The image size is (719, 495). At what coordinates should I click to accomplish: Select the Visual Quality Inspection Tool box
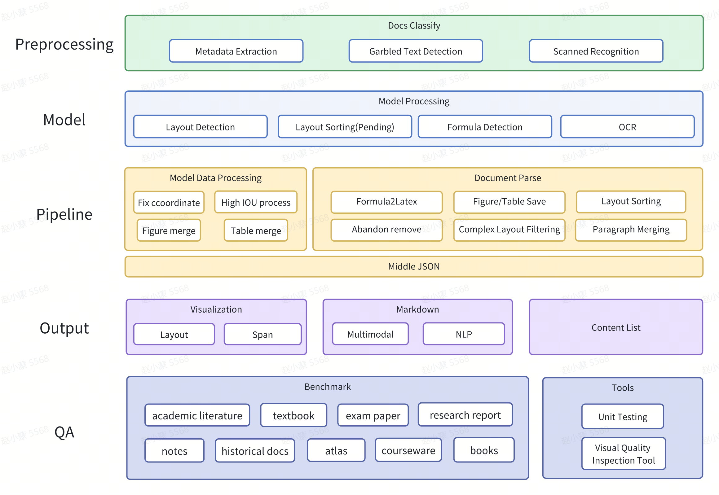(x=624, y=454)
